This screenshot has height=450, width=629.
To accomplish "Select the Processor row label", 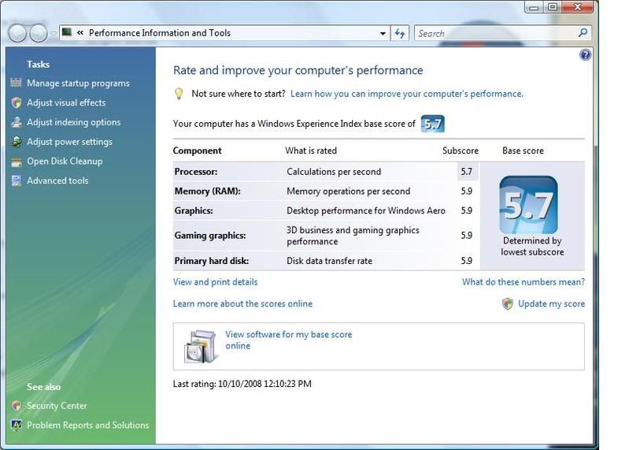I will (196, 172).
